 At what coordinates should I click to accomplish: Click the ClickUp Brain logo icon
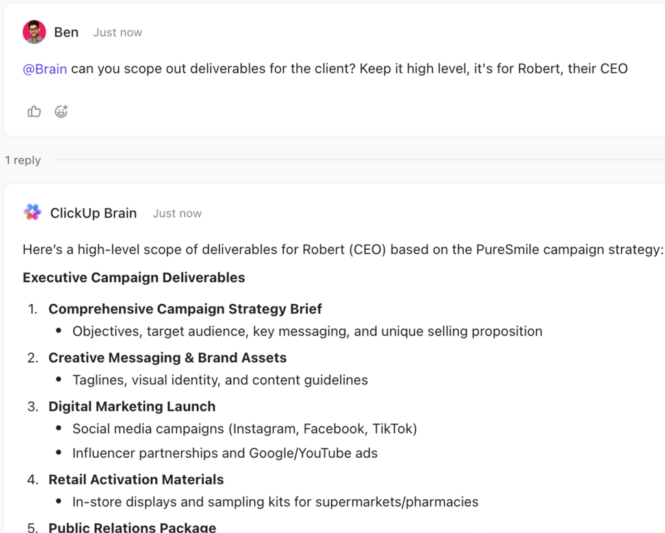click(x=32, y=212)
